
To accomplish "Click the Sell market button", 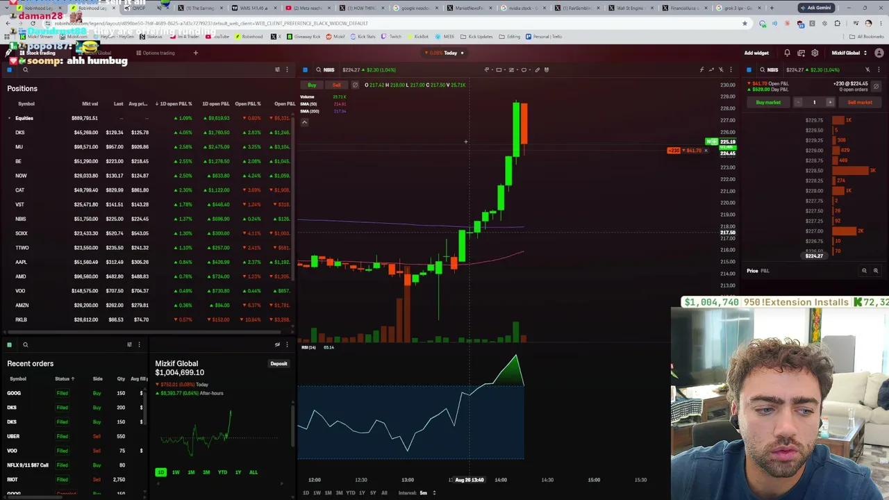I will 860,102.
